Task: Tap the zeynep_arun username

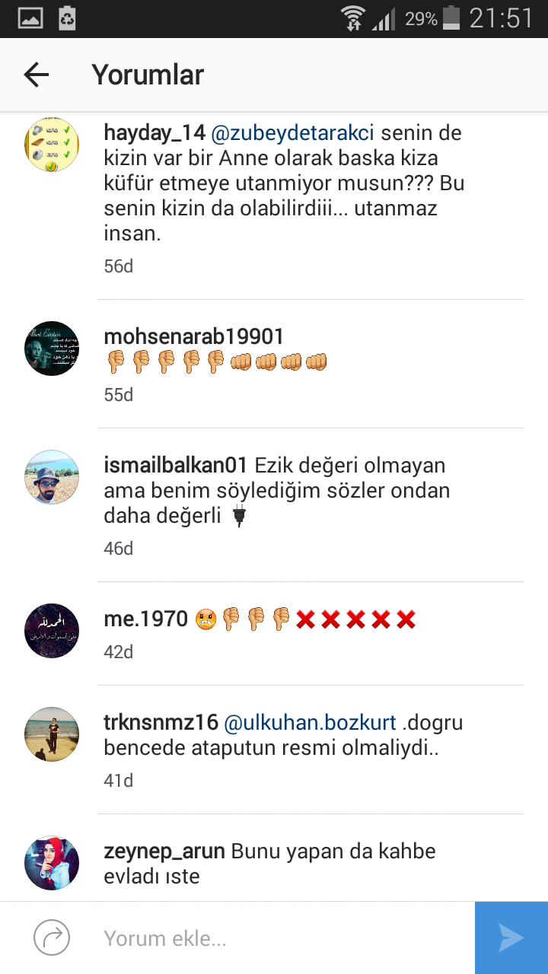Action: (164, 851)
